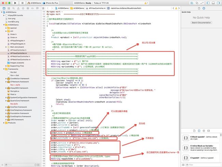This screenshot has width=222, height=167.
Task: Open the Find navigator
Action: 13,8
